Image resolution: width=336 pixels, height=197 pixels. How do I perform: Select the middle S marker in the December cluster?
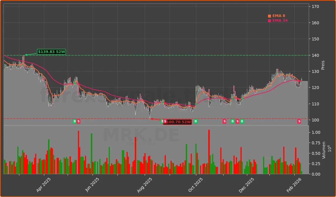pos(237,121)
